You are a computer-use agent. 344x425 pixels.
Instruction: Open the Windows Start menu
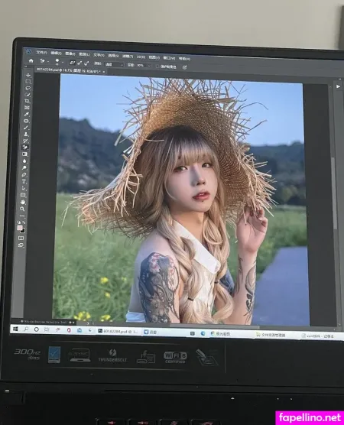[x=15, y=329]
